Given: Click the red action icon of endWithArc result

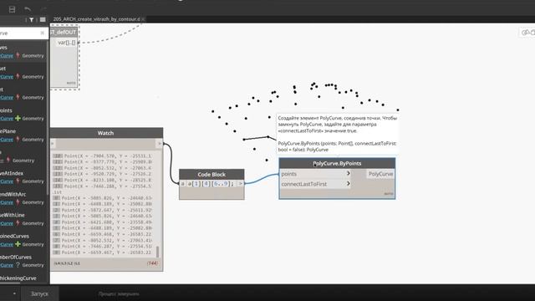Looking at the screenshot, I should coord(18,202).
